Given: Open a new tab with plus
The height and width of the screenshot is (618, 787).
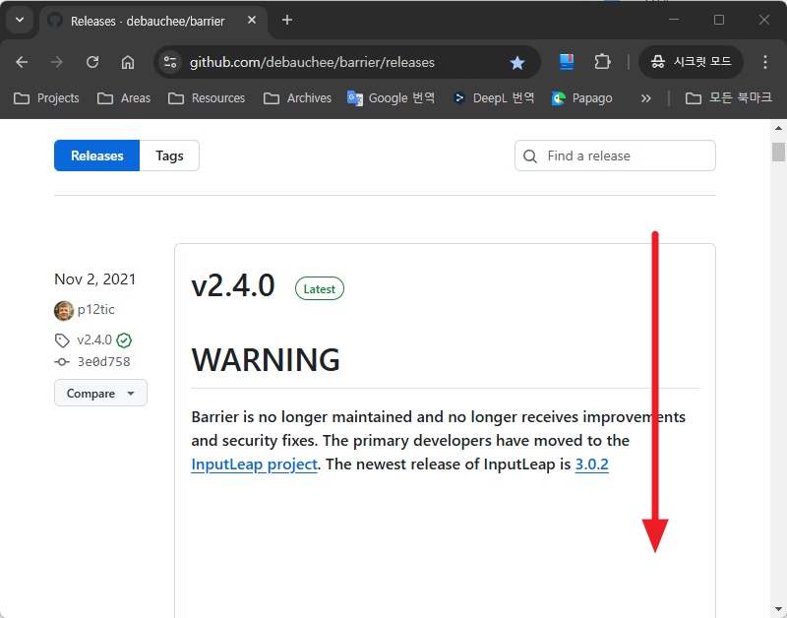Looking at the screenshot, I should (x=287, y=20).
